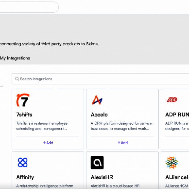Open the My Integrations tab
The width and height of the screenshot is (189, 189).
coord(15,58)
